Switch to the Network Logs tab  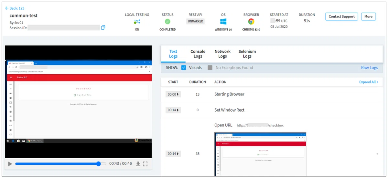[222, 54]
